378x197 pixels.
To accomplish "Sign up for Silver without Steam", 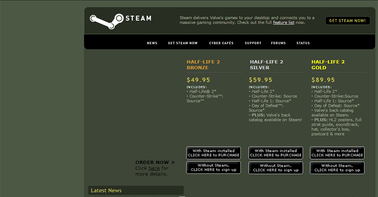I will click(x=275, y=168).
